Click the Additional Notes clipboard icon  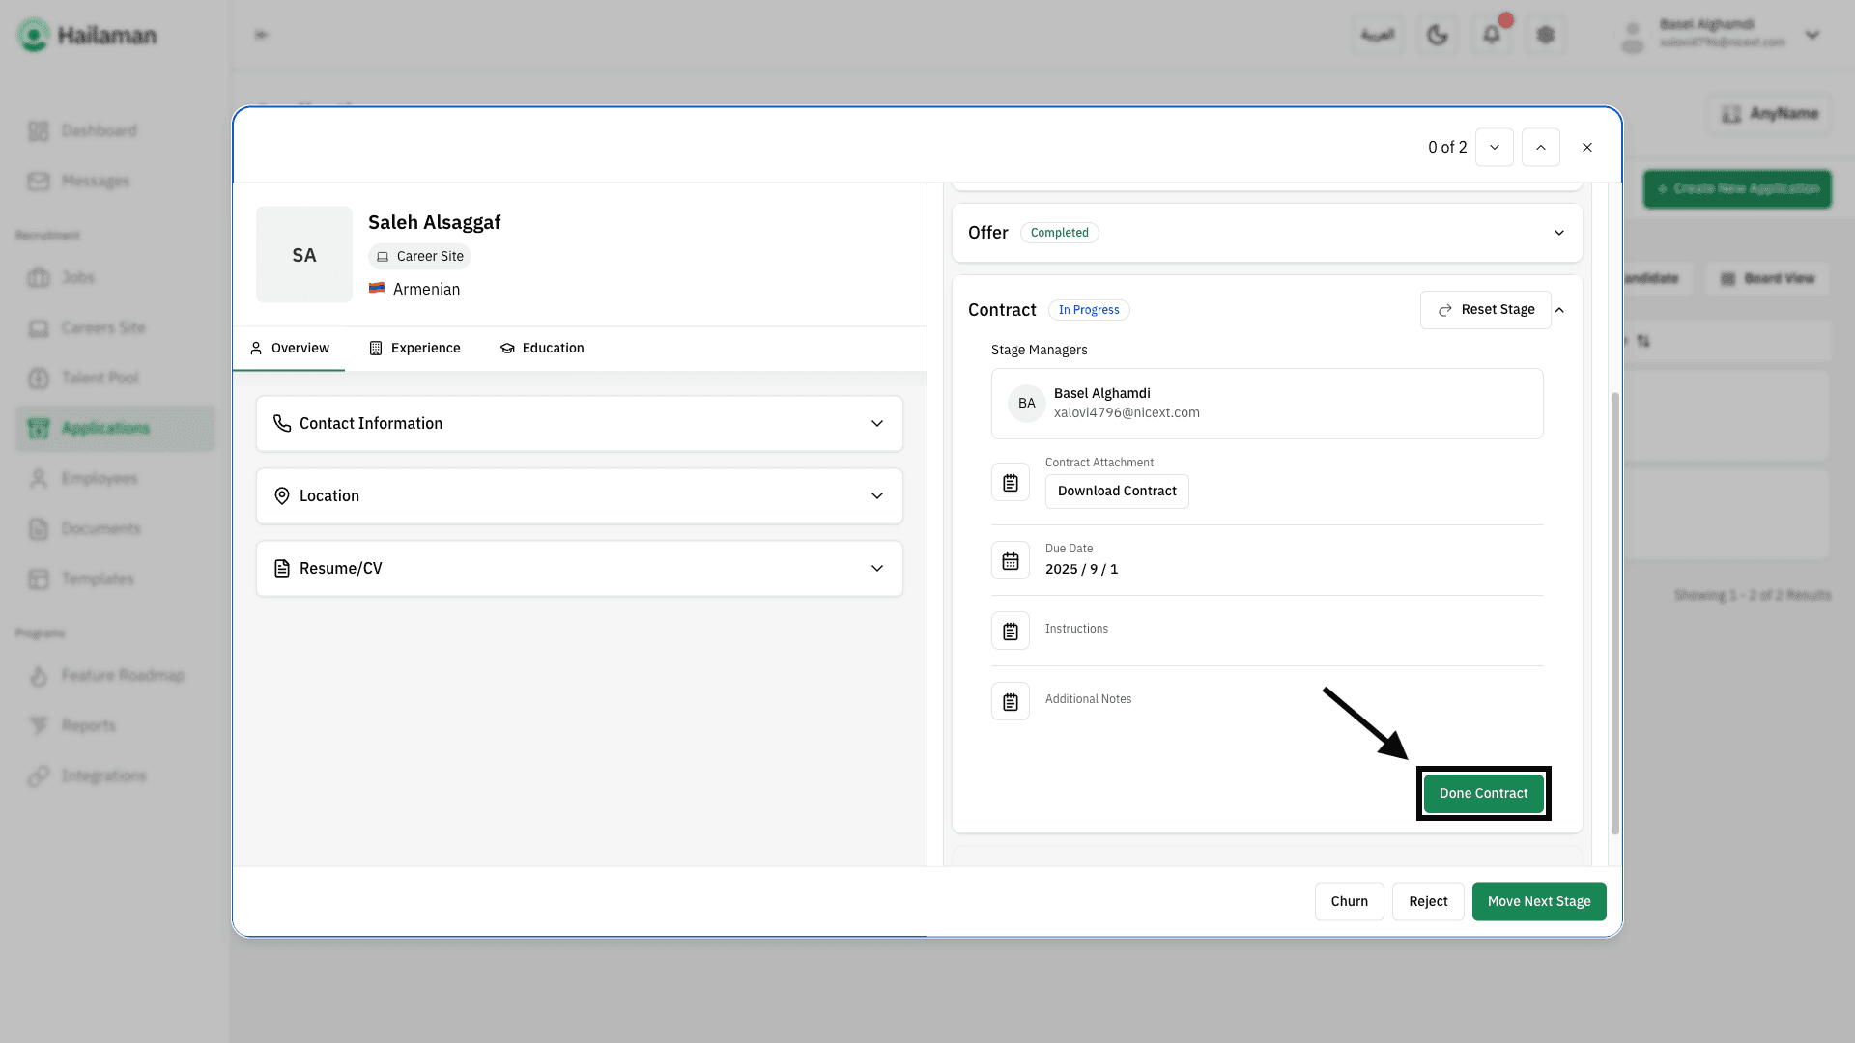[x=1010, y=701]
